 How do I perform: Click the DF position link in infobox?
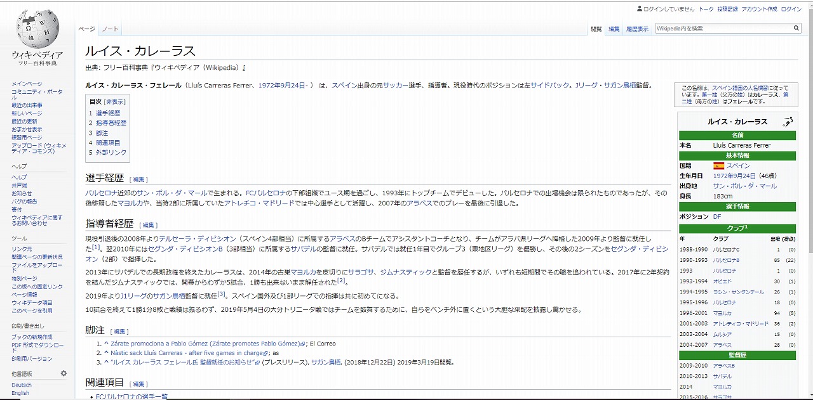[x=717, y=217]
